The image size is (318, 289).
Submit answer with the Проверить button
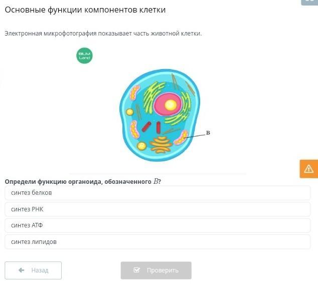click(156, 270)
